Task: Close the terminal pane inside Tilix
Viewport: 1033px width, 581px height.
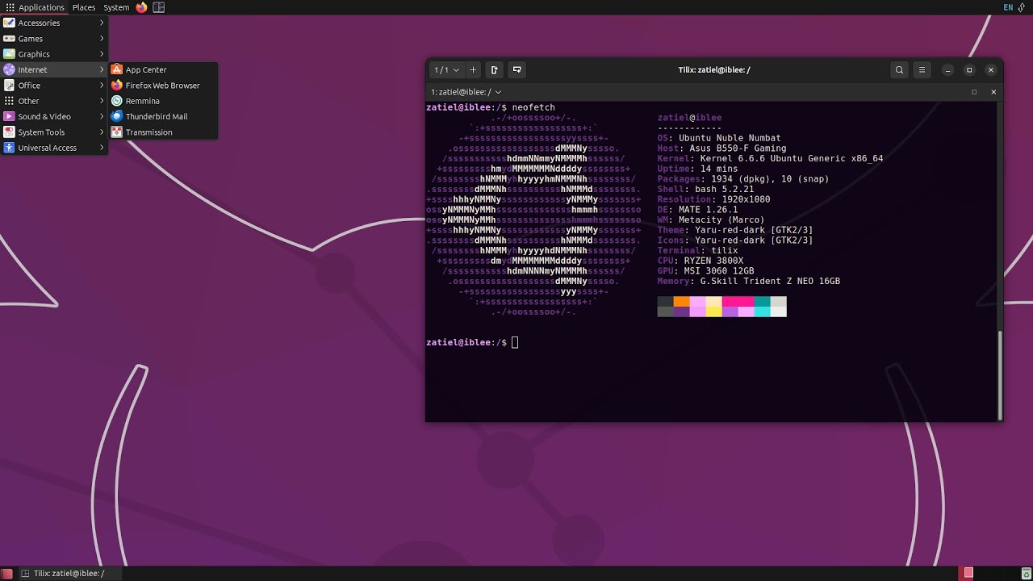Action: tap(993, 92)
